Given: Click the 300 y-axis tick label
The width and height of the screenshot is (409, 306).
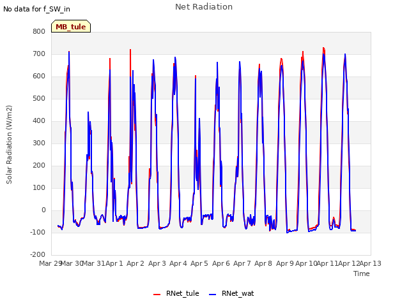Looking at the screenshot, I should [39, 143].
